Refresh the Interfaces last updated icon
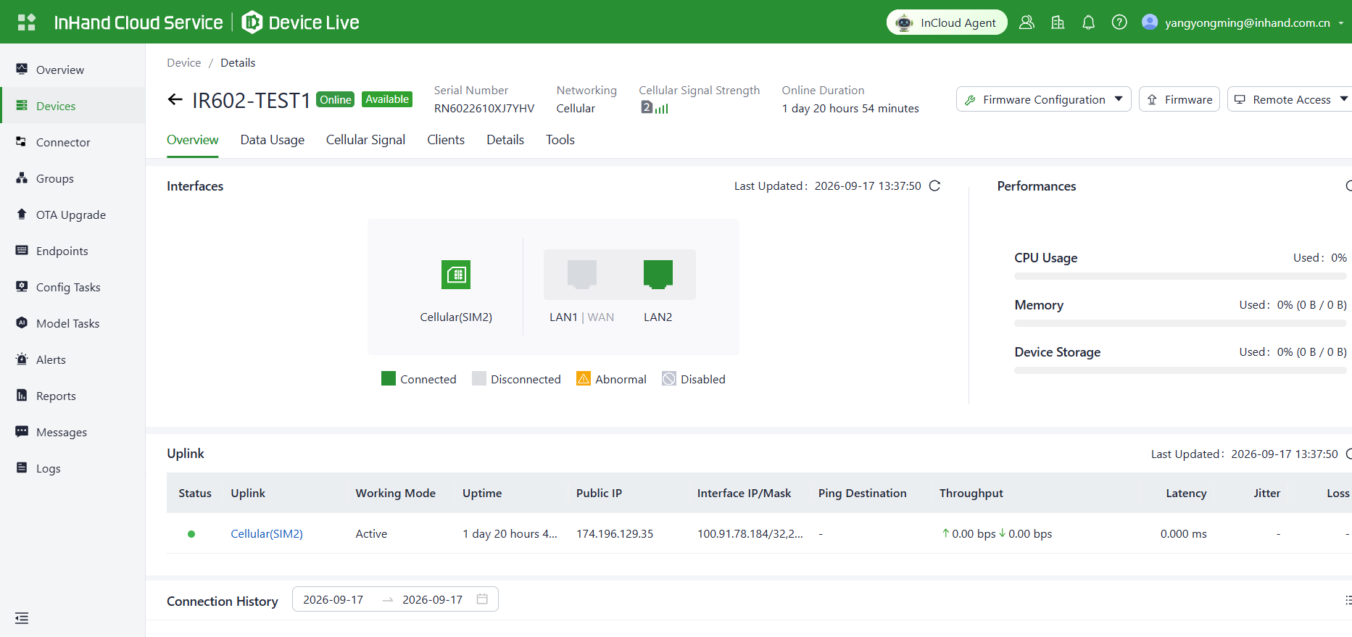 click(x=934, y=186)
